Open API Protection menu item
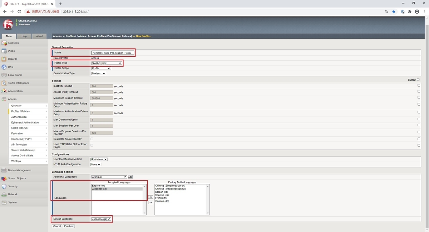 (x=28, y=145)
